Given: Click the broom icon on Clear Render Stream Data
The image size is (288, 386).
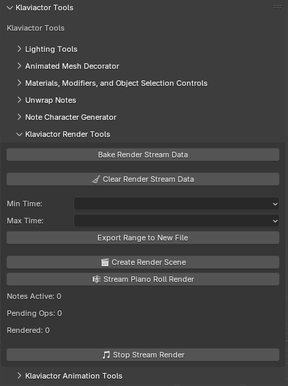Looking at the screenshot, I should (96, 179).
